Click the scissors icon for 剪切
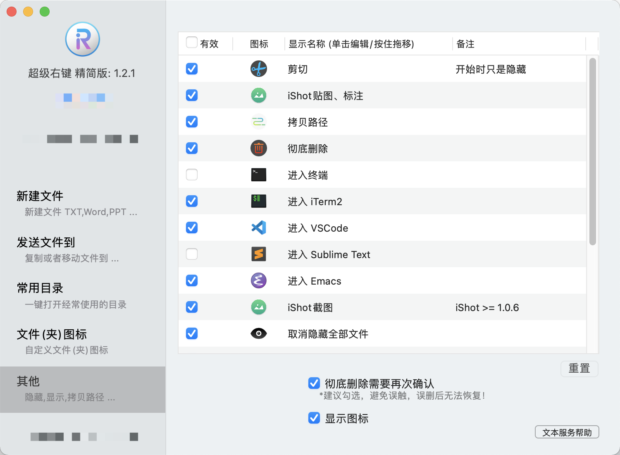This screenshot has width=620, height=455. (x=259, y=69)
